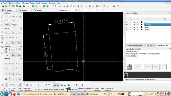Toggle the Snap intersection X icon
Screen dimensions: 171x96
tap(31, 85)
